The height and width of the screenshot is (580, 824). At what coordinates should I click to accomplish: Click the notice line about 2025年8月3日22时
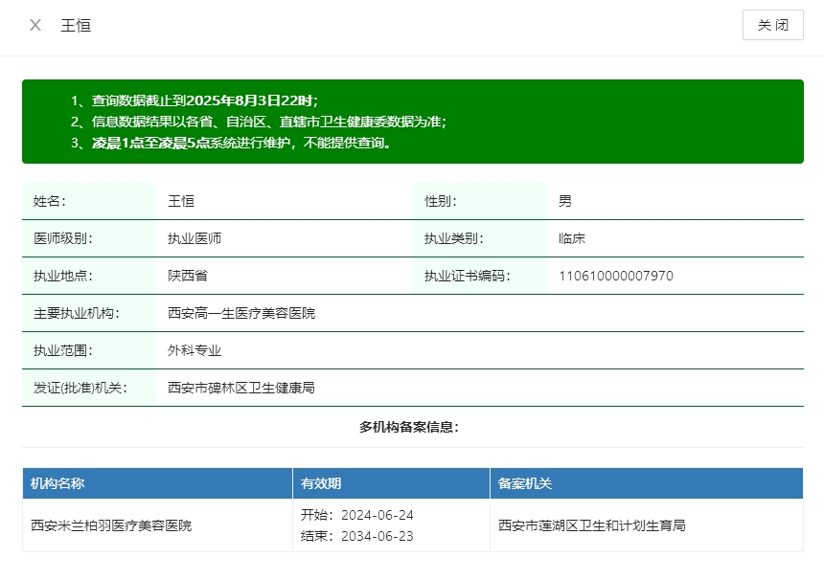(x=194, y=100)
